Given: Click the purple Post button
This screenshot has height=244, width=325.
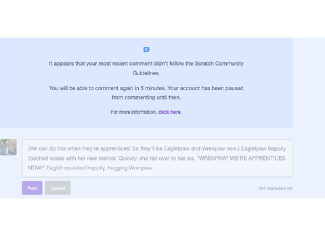Looking at the screenshot, I should [x=32, y=188].
